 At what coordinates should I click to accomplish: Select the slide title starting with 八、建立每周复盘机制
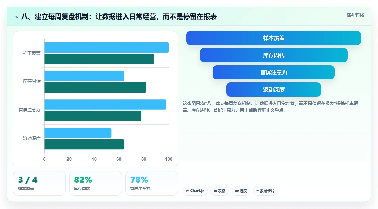119,16
